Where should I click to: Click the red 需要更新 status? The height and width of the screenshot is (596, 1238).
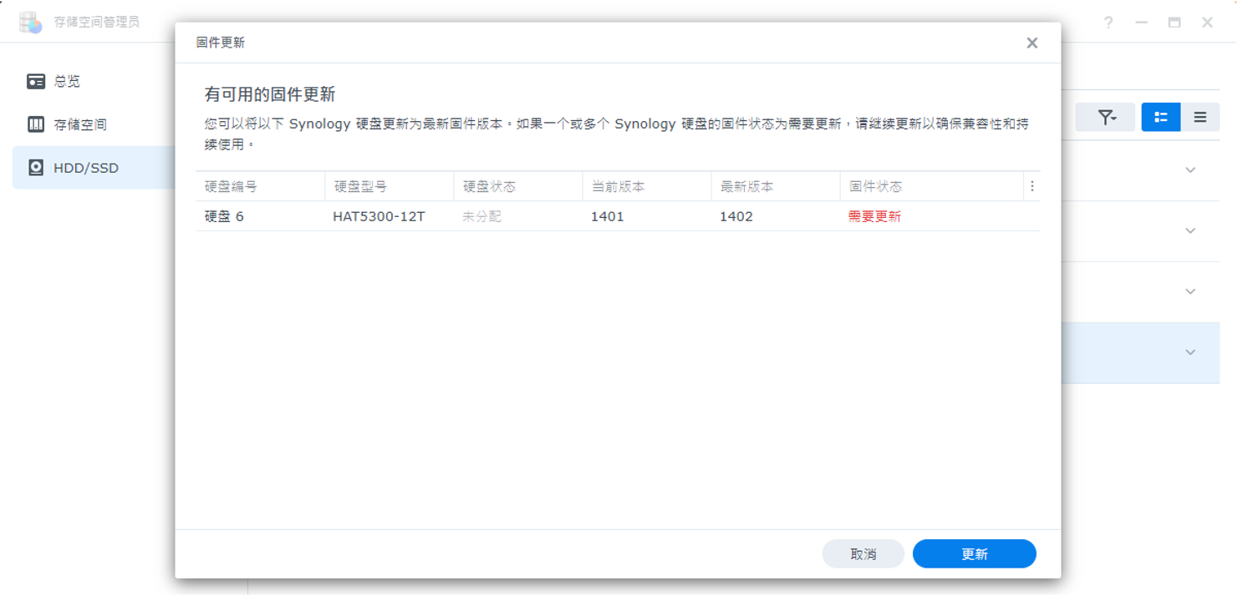(874, 216)
